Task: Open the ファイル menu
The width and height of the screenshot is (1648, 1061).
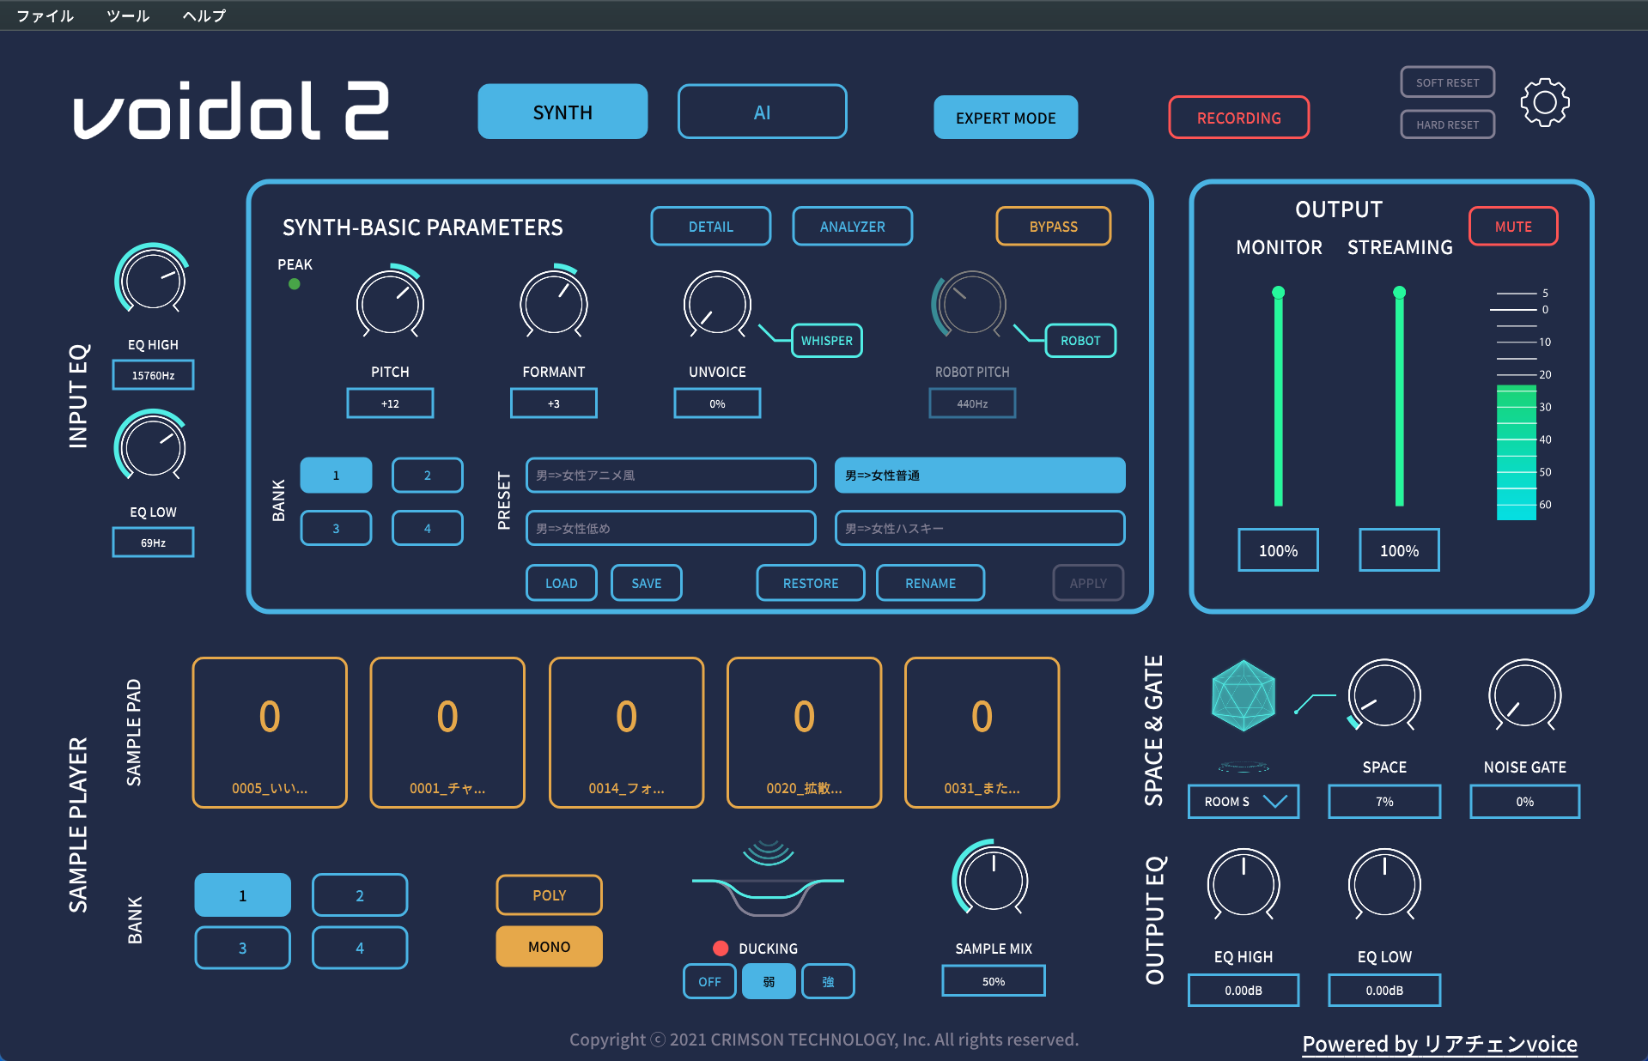Action: pyautogui.click(x=46, y=15)
